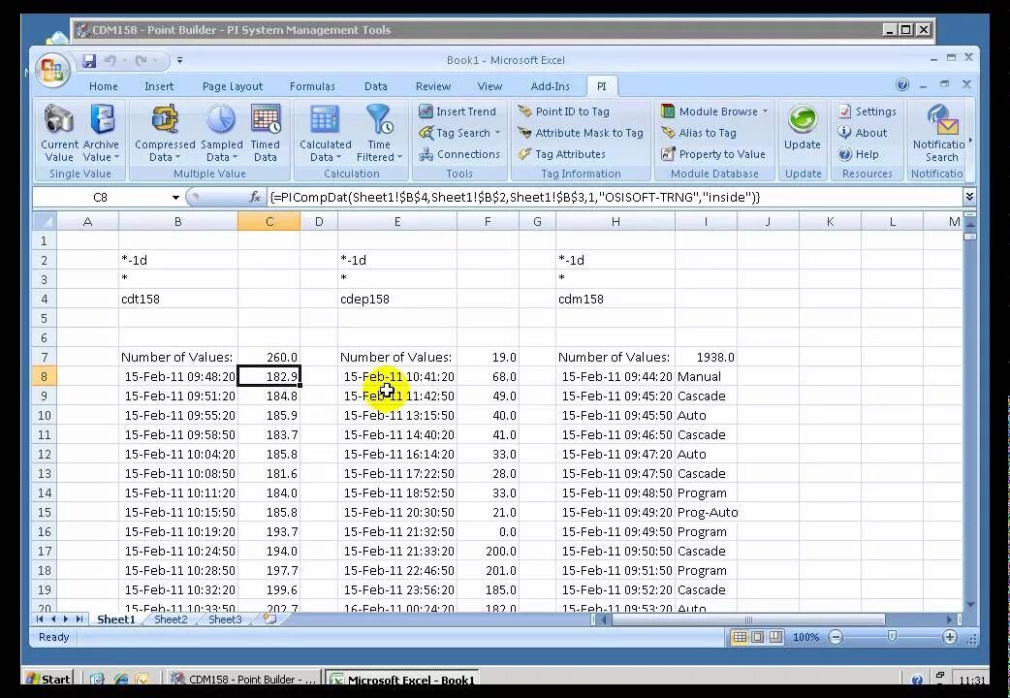Open the Insert ribbon tab
Image resolution: width=1010 pixels, height=698 pixels.
[158, 86]
